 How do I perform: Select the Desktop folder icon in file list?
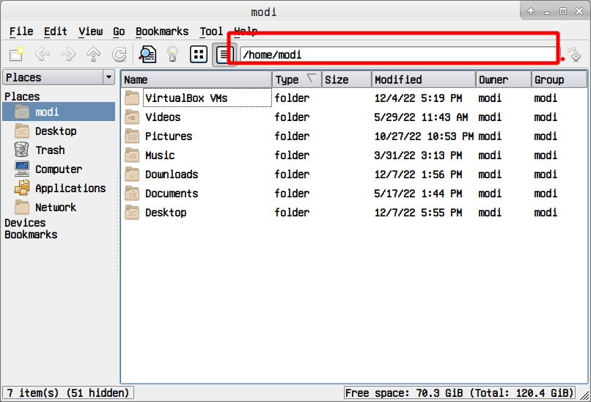(x=132, y=213)
